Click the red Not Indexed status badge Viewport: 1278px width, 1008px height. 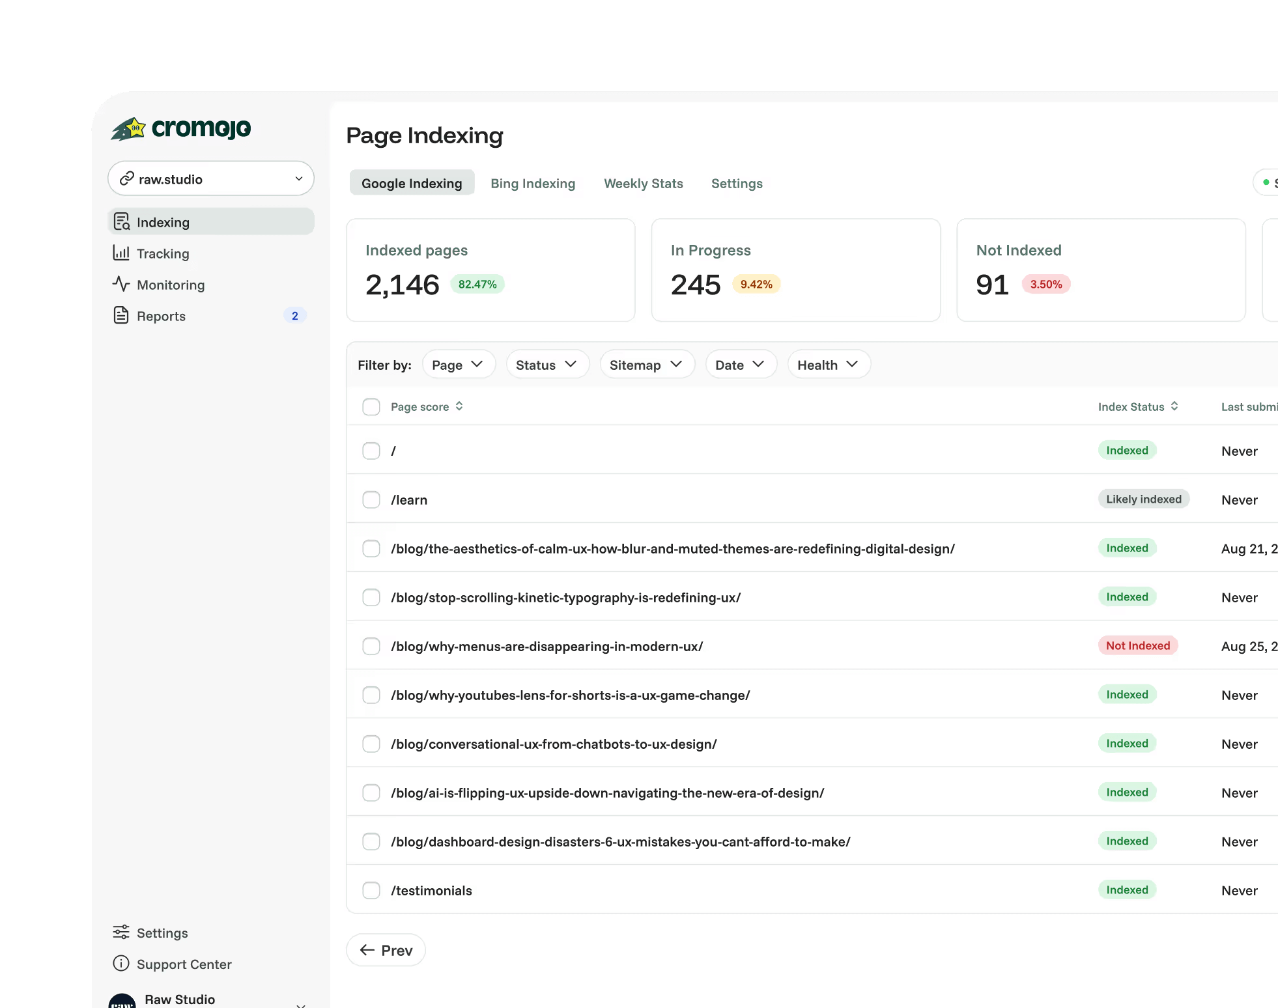coord(1137,646)
